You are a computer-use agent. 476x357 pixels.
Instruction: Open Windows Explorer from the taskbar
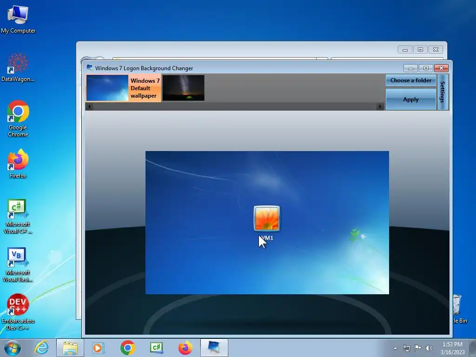pos(70,348)
